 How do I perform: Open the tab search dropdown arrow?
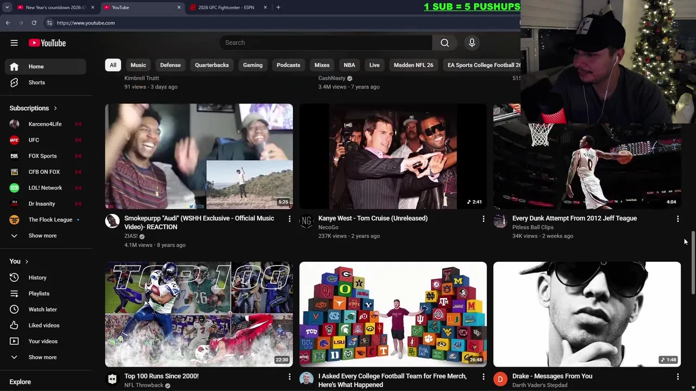click(x=7, y=8)
